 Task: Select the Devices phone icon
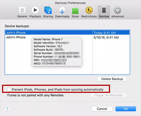(104, 10)
